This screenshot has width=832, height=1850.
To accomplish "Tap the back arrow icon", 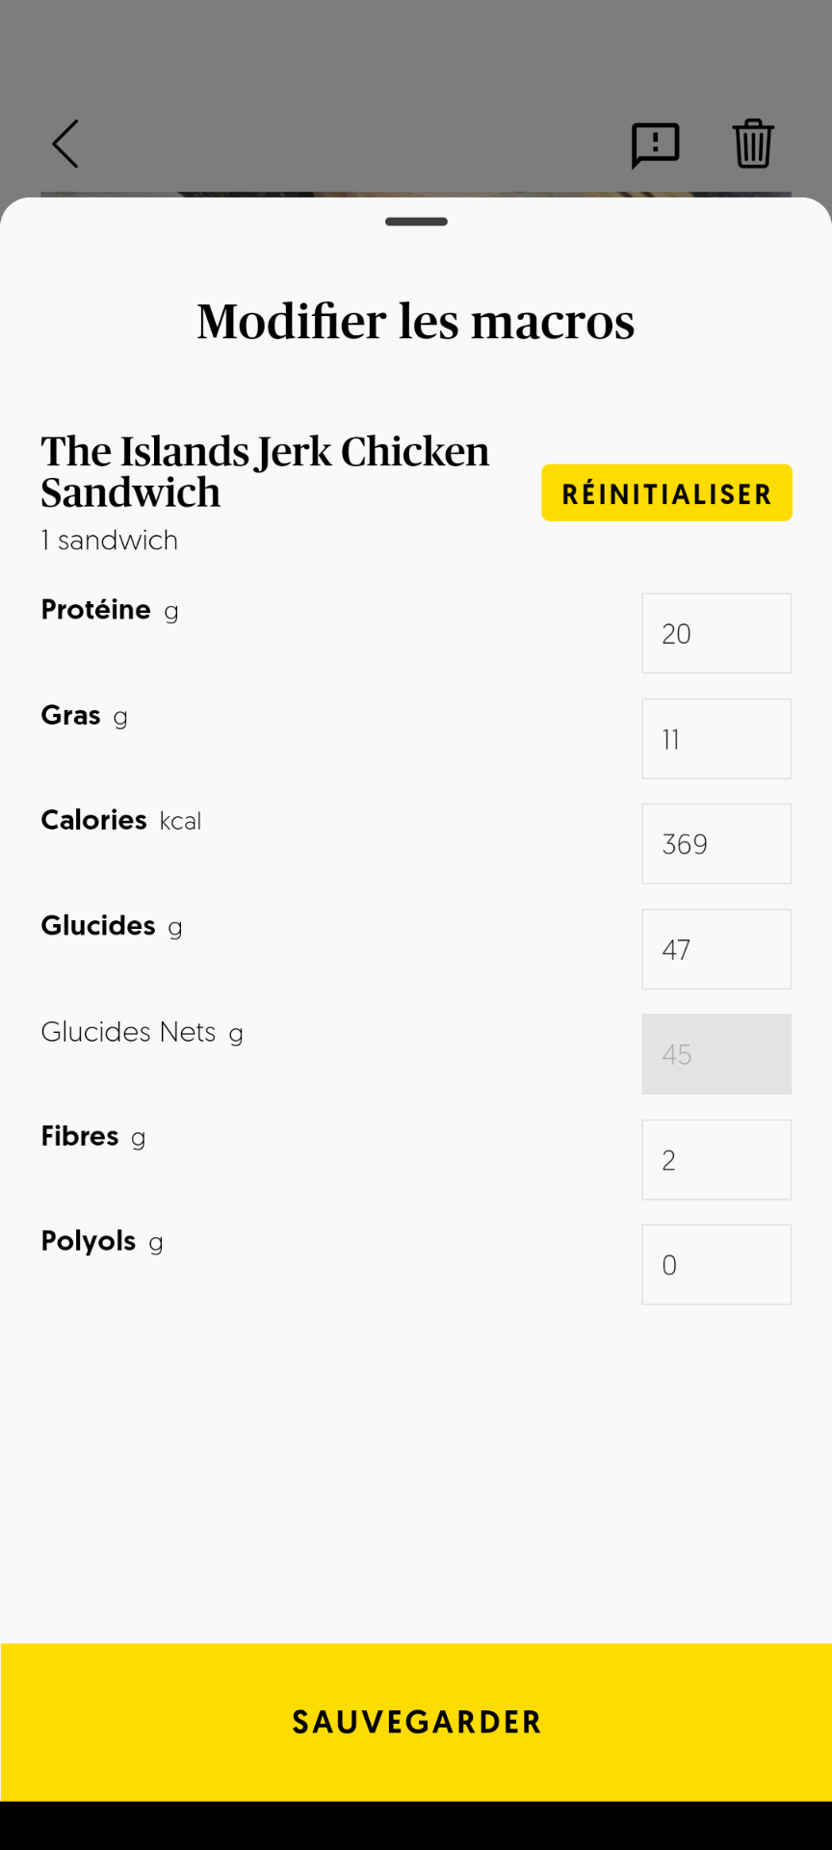I will coord(65,145).
